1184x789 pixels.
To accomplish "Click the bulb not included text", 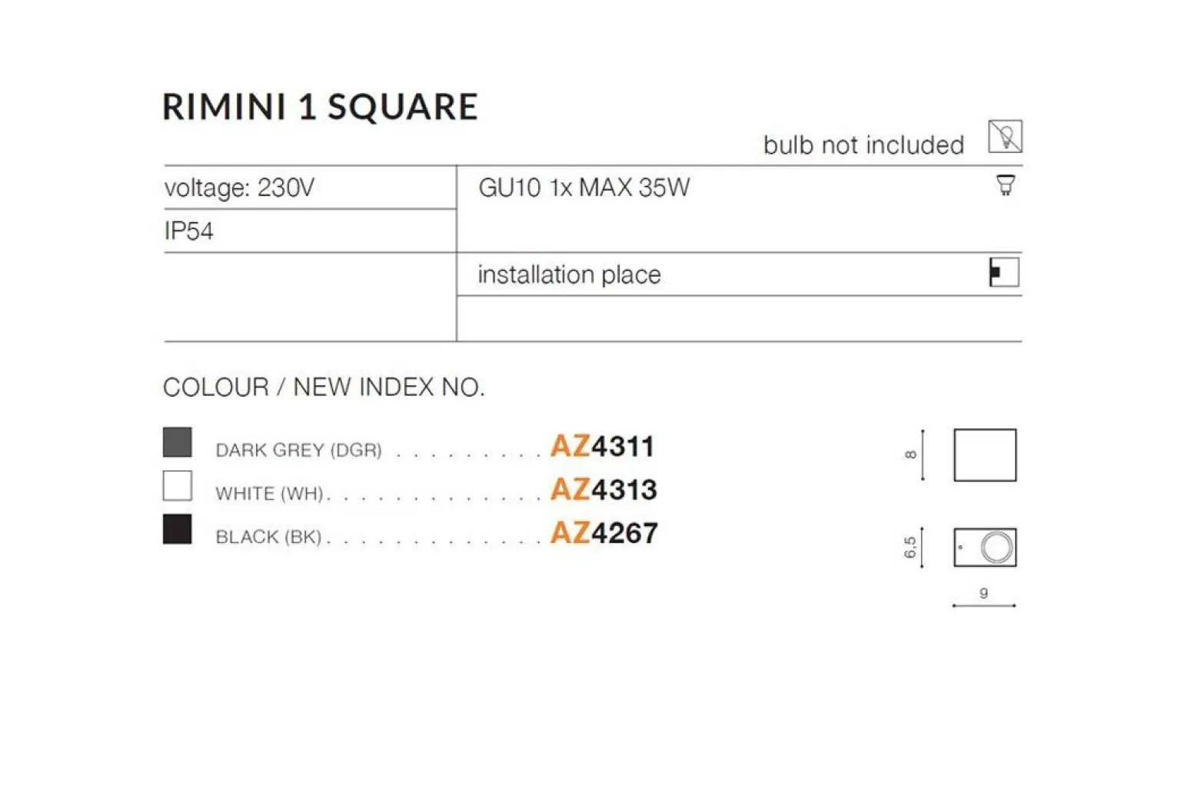I will (863, 145).
